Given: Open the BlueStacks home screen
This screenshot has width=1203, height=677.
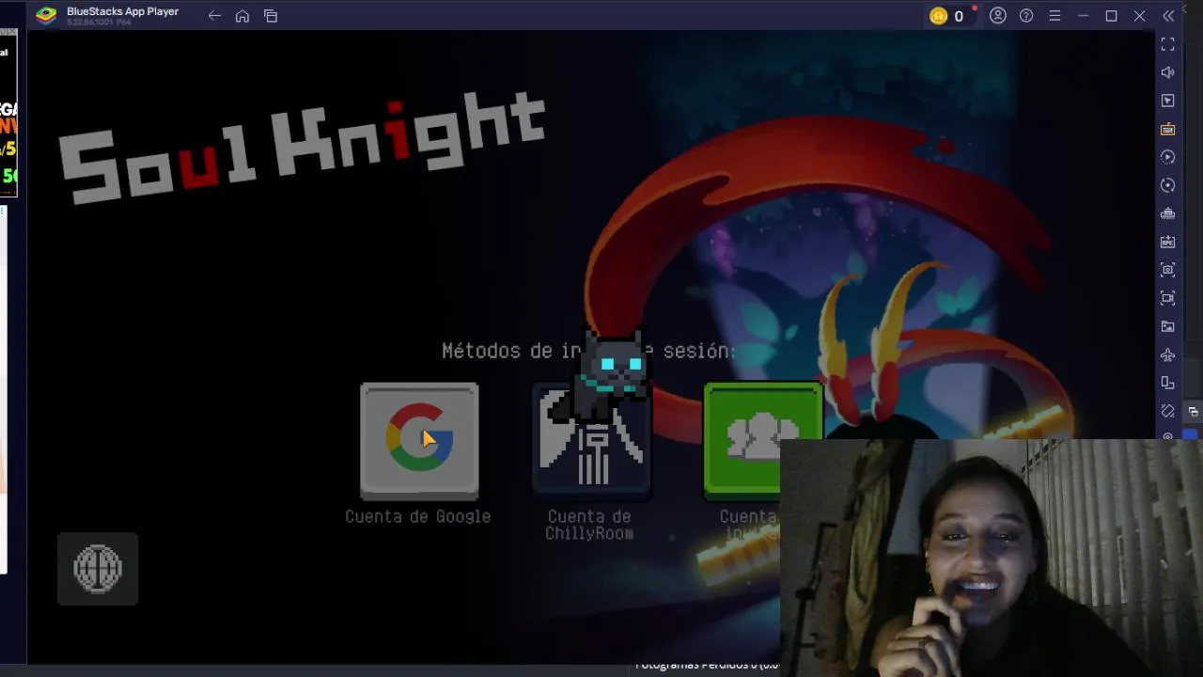Looking at the screenshot, I should tap(242, 16).
